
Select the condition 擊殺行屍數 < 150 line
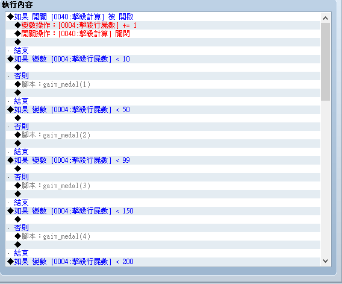point(163,211)
